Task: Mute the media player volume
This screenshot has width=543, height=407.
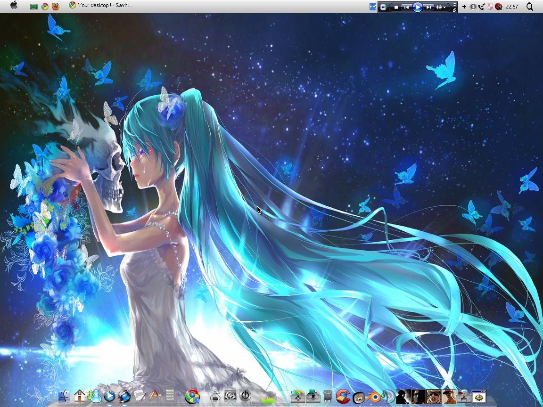Action: click(439, 7)
